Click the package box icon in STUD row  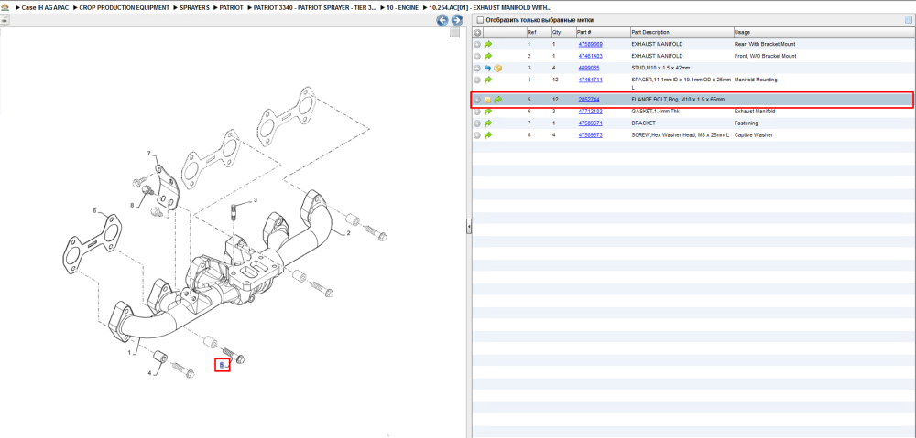(x=497, y=69)
